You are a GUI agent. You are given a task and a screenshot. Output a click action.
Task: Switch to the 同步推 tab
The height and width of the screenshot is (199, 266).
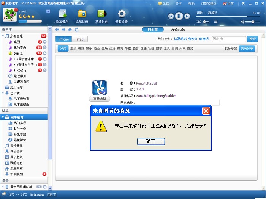coord(153,30)
